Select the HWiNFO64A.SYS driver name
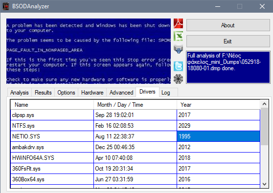This screenshot has width=273, height=193. click(52, 158)
